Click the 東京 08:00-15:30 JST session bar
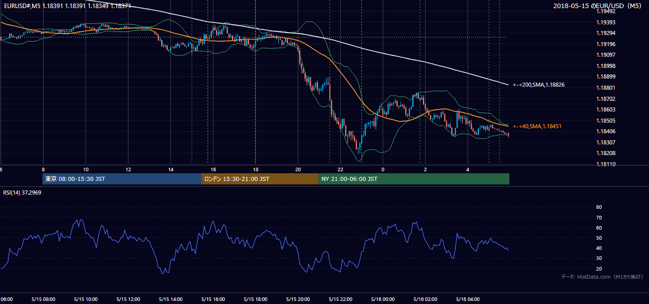The image size is (649, 304). [122, 179]
